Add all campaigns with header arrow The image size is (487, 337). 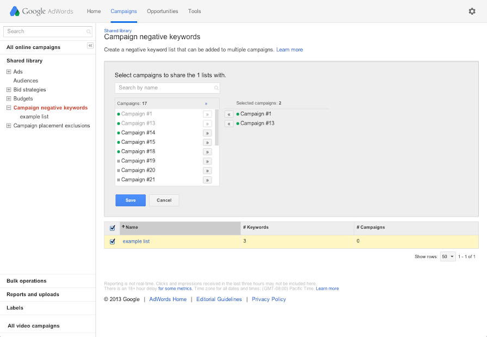tap(206, 103)
